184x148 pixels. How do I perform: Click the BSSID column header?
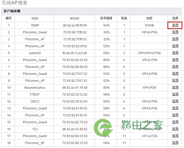point(75,18)
